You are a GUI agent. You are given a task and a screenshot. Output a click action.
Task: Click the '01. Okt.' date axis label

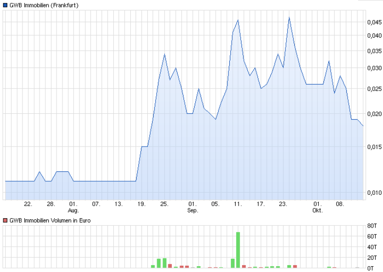coord(318,207)
